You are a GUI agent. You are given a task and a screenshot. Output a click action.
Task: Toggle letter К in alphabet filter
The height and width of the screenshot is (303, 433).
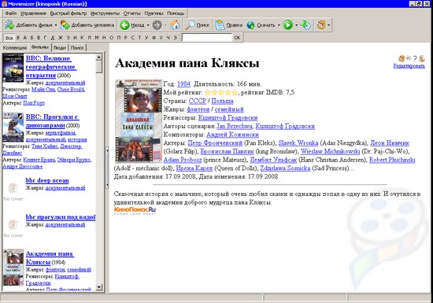click(x=82, y=38)
